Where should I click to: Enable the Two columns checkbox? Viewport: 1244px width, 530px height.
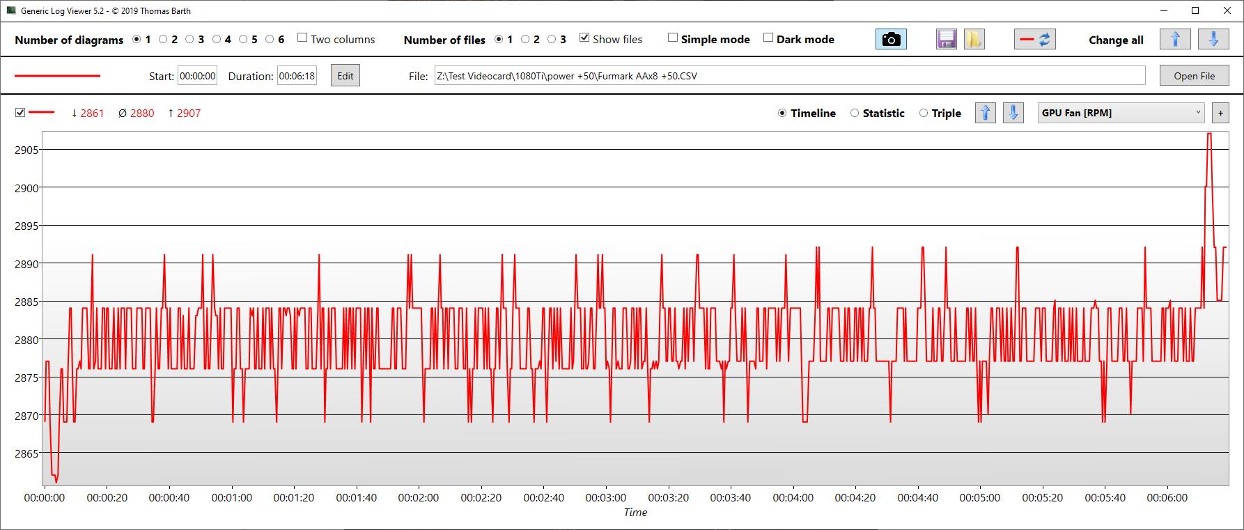pyautogui.click(x=302, y=38)
